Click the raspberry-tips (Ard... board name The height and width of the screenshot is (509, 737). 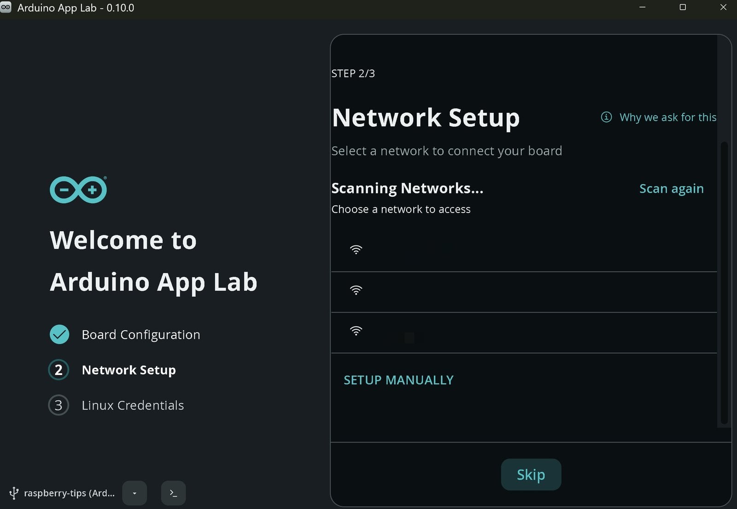(69, 493)
